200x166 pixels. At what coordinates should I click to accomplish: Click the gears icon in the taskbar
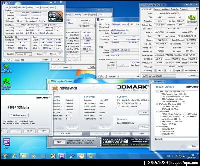click(72, 156)
